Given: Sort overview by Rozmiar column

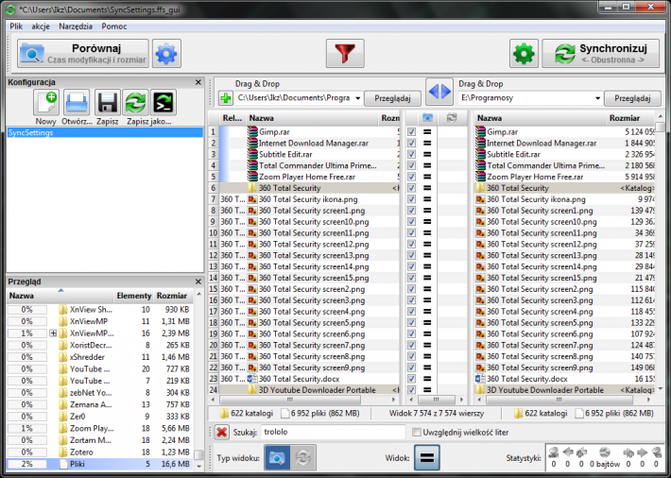Looking at the screenshot, I should click(x=172, y=296).
